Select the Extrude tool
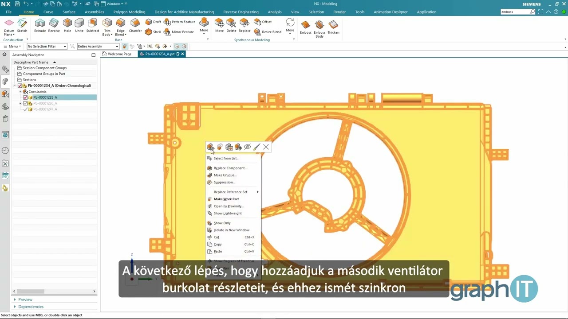Image resolution: width=568 pixels, height=319 pixels. [40, 26]
